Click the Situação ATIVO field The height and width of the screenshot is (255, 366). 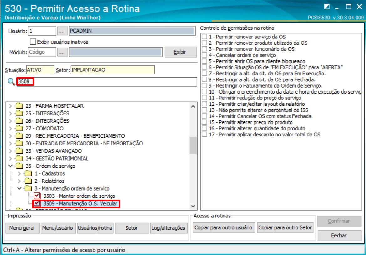click(x=40, y=70)
